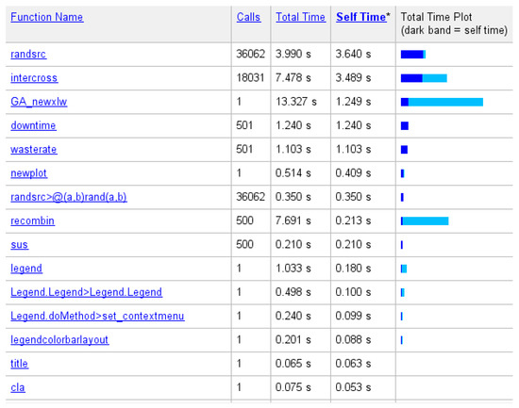Sort table by Self Time header
The height and width of the screenshot is (408, 519).
coord(361,17)
